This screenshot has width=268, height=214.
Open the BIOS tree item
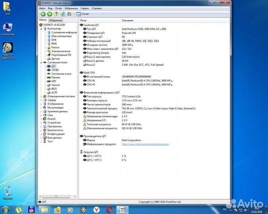click(x=54, y=89)
